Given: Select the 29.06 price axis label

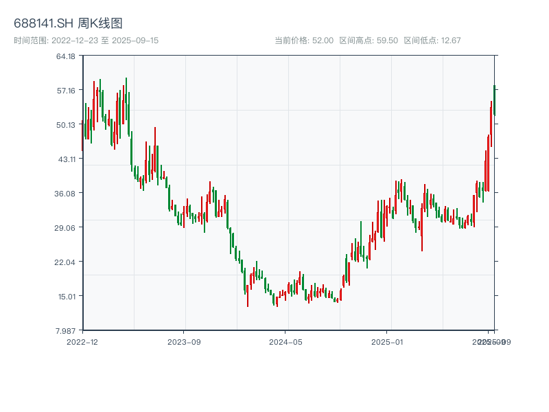Looking at the screenshot, I should pos(66,228).
